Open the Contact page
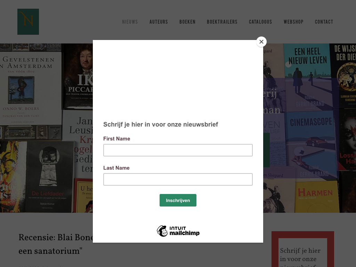The image size is (356, 267). [x=324, y=22]
